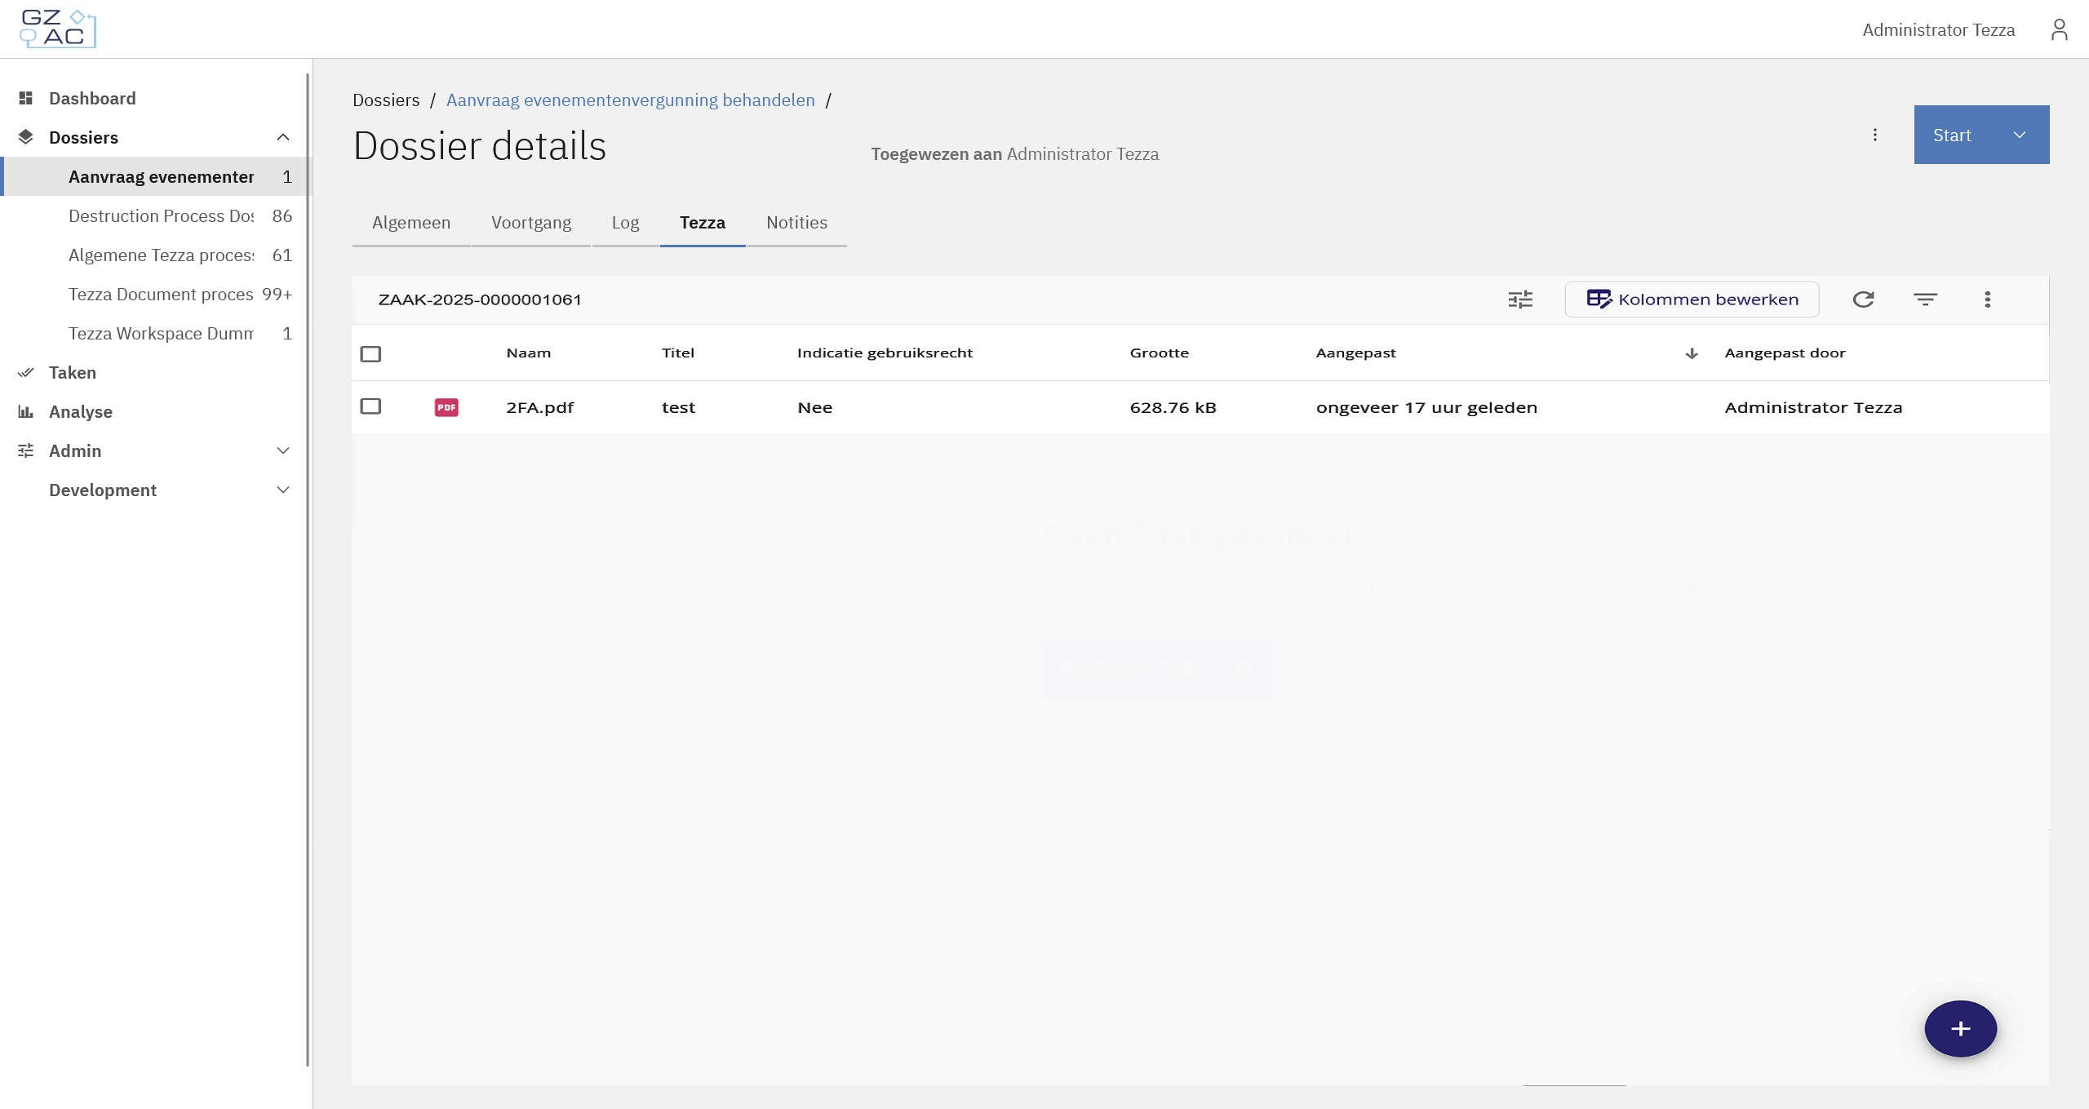
Task: Click the refresh icon in table toolbar
Action: point(1863,299)
